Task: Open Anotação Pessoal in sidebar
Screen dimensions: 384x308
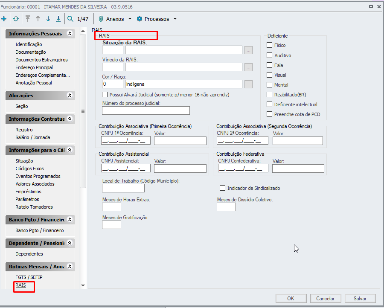Action: point(34,83)
